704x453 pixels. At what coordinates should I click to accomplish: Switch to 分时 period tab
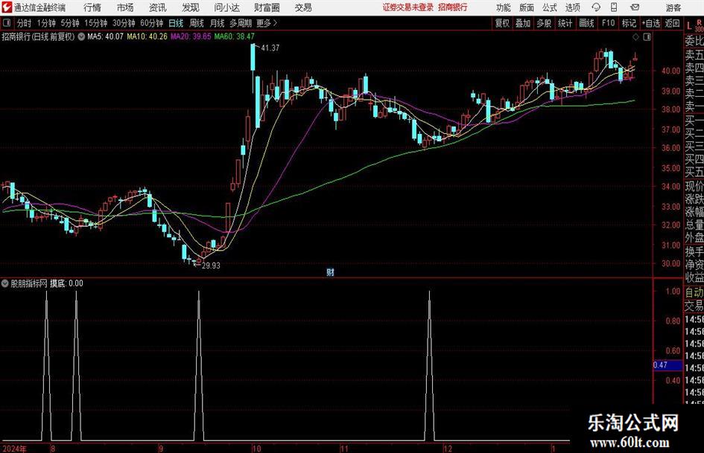24,23
